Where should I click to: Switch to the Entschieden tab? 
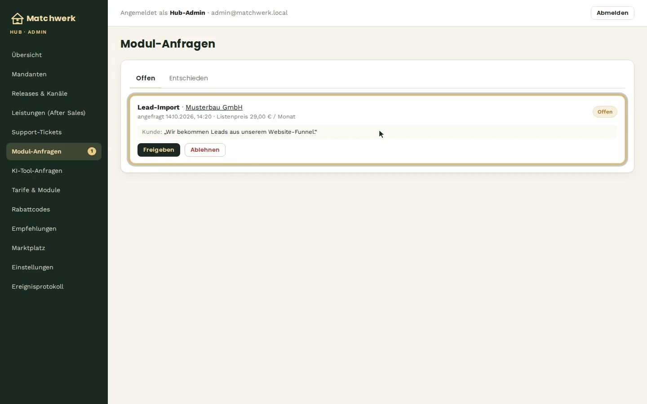(188, 78)
